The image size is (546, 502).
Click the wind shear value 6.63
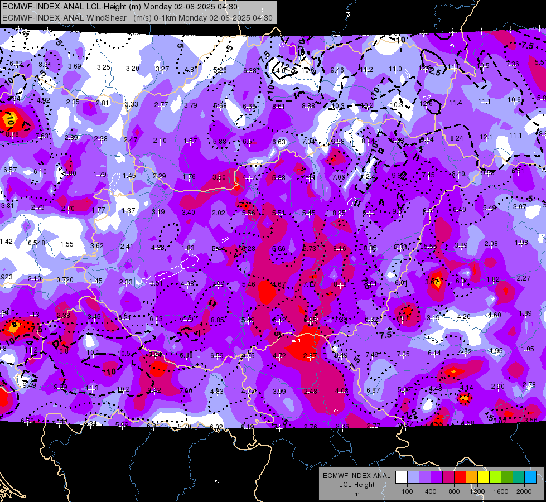coord(278,142)
